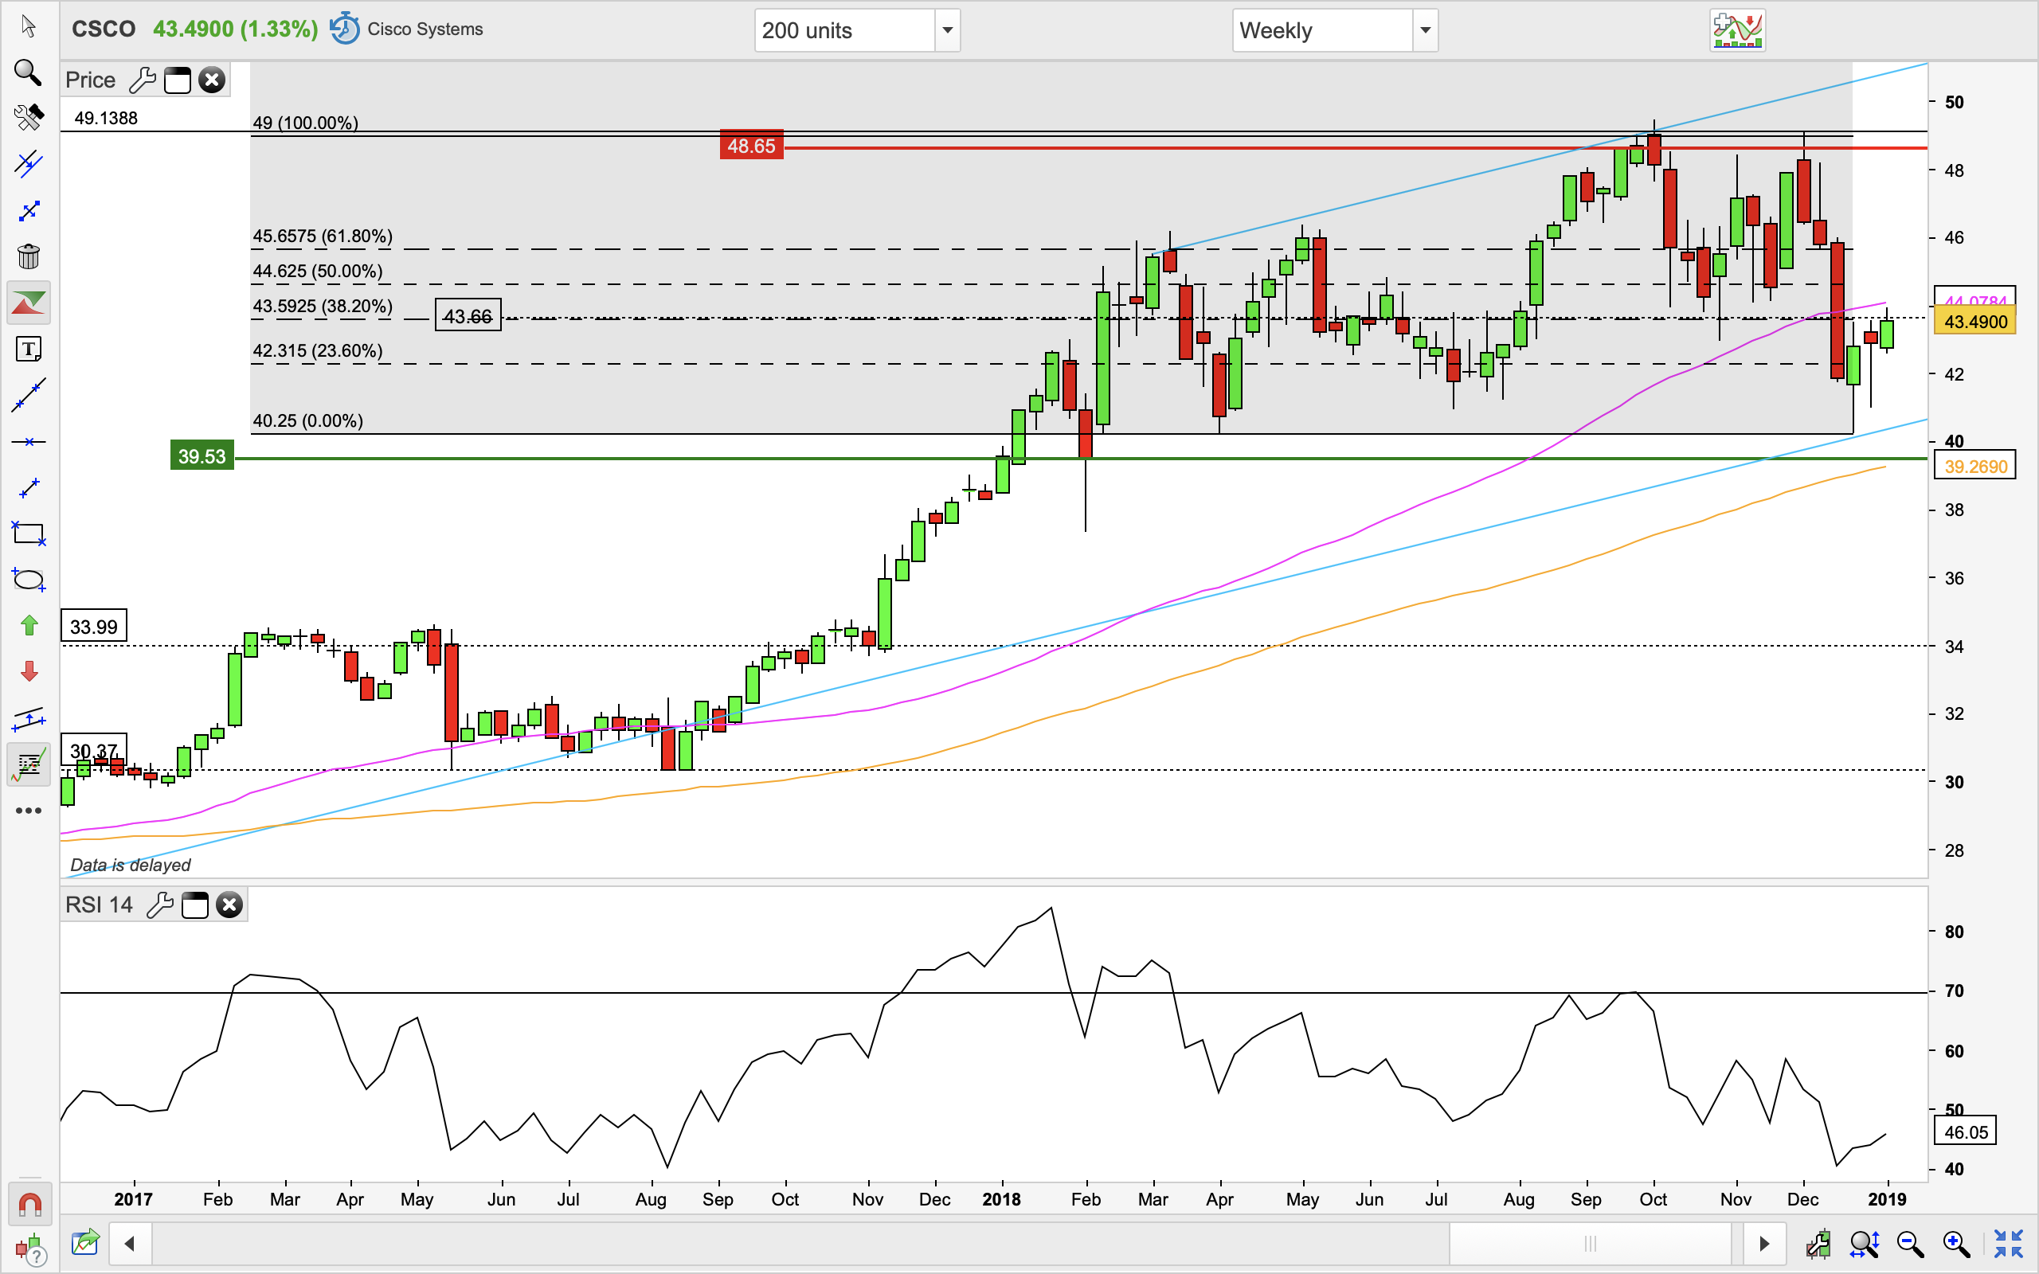Click the 43.4900 current price tag
The width and height of the screenshot is (2039, 1274).
[x=1975, y=321]
